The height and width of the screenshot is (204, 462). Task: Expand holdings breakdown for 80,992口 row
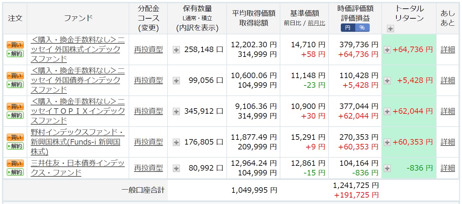[176, 168]
